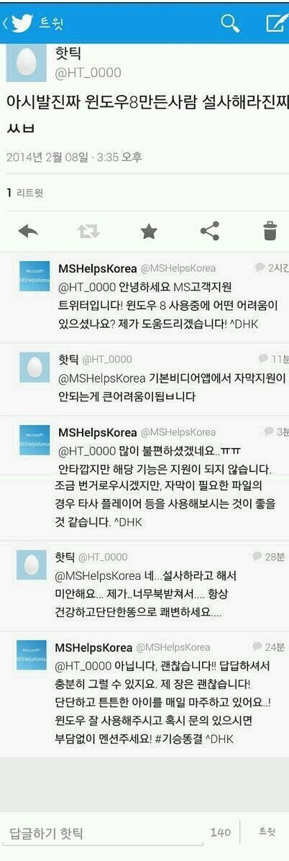The image size is (289, 861).
Task: Favorite the tweet with star icon
Action: tap(149, 232)
